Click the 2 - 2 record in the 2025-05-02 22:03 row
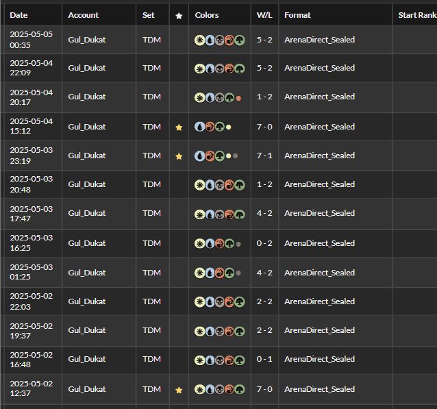The height and width of the screenshot is (409, 437). pyautogui.click(x=264, y=301)
